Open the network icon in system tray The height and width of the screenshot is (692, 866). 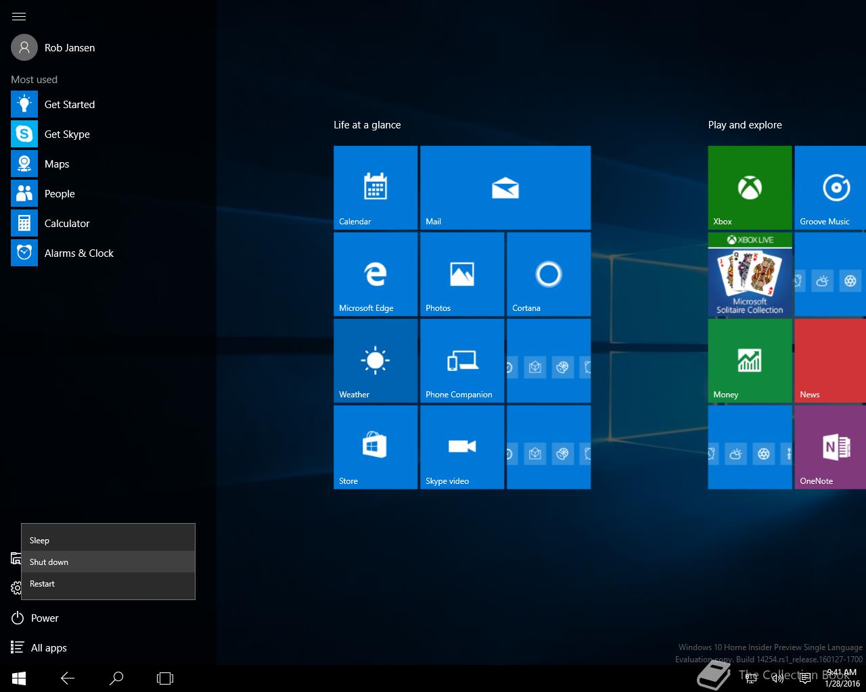pyautogui.click(x=751, y=678)
